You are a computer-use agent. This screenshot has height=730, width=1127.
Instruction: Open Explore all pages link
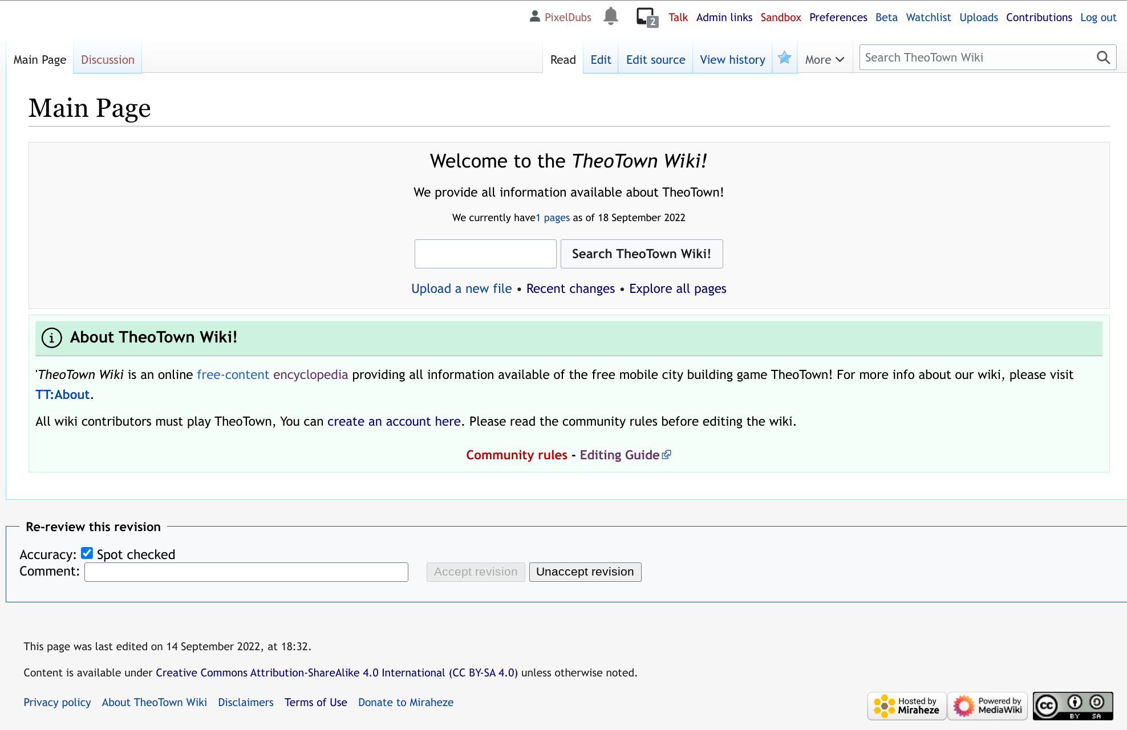[x=678, y=289]
